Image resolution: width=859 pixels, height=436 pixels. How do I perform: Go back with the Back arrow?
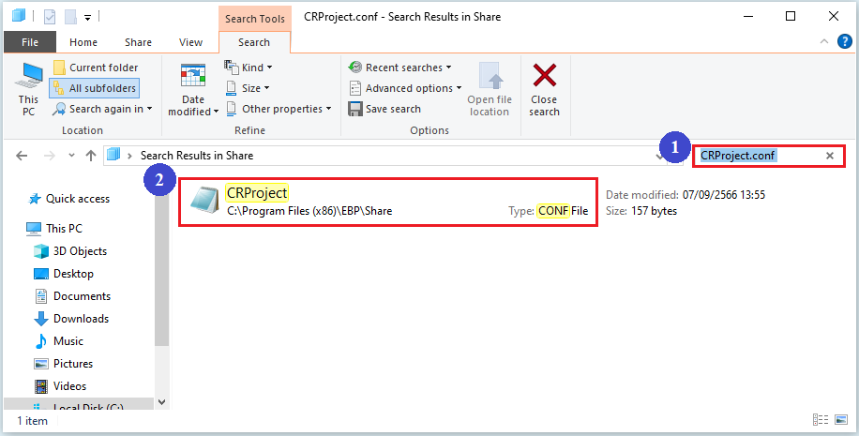[23, 156]
